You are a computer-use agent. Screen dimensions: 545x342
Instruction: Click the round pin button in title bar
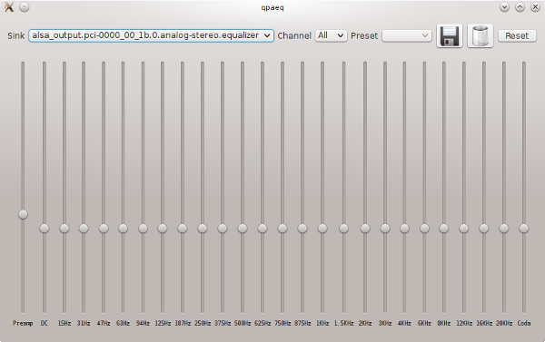25,7
